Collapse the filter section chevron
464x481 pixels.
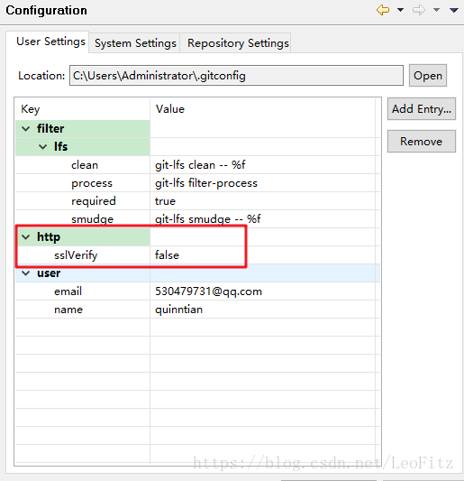point(26,129)
